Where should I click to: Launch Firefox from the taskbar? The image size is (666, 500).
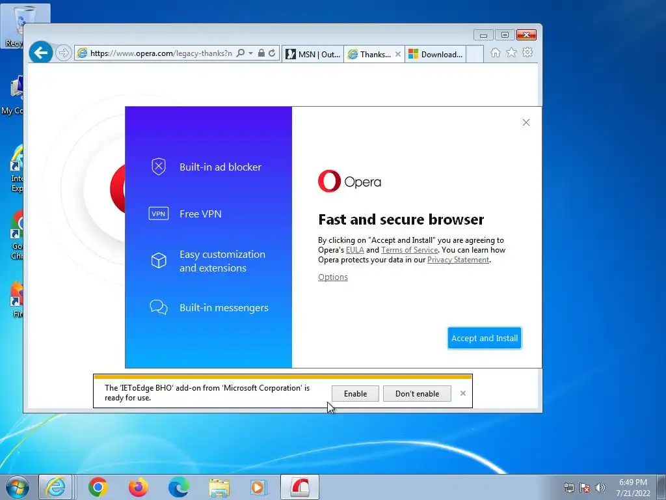tap(139, 487)
